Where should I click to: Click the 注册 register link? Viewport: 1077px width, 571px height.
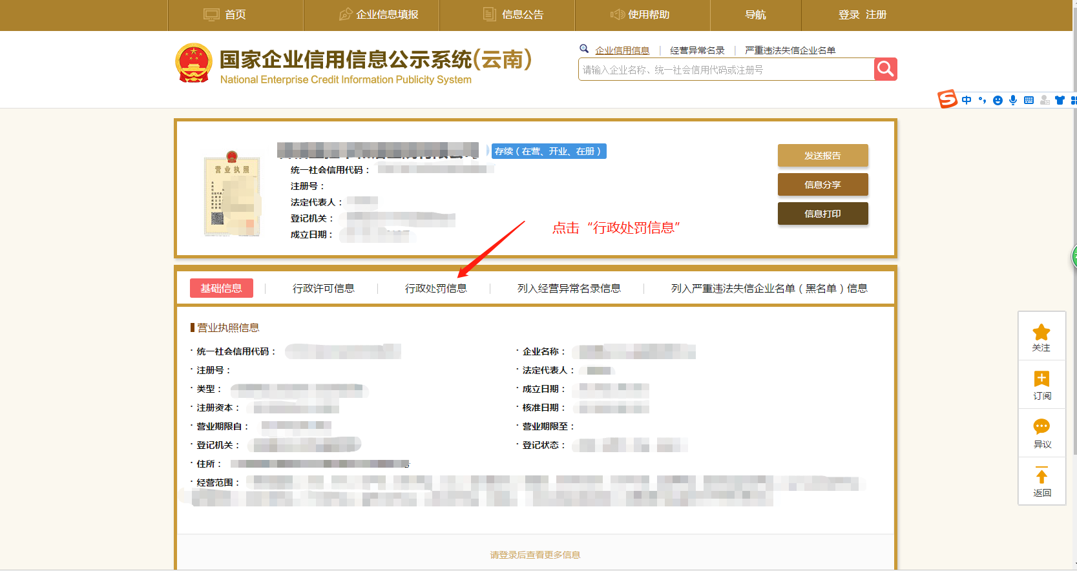click(876, 14)
